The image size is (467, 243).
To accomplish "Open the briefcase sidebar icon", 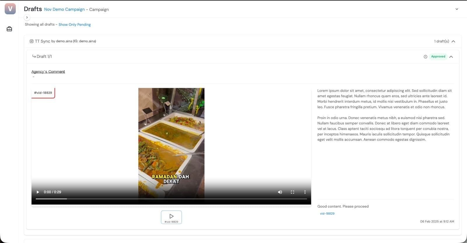I will click(9, 29).
